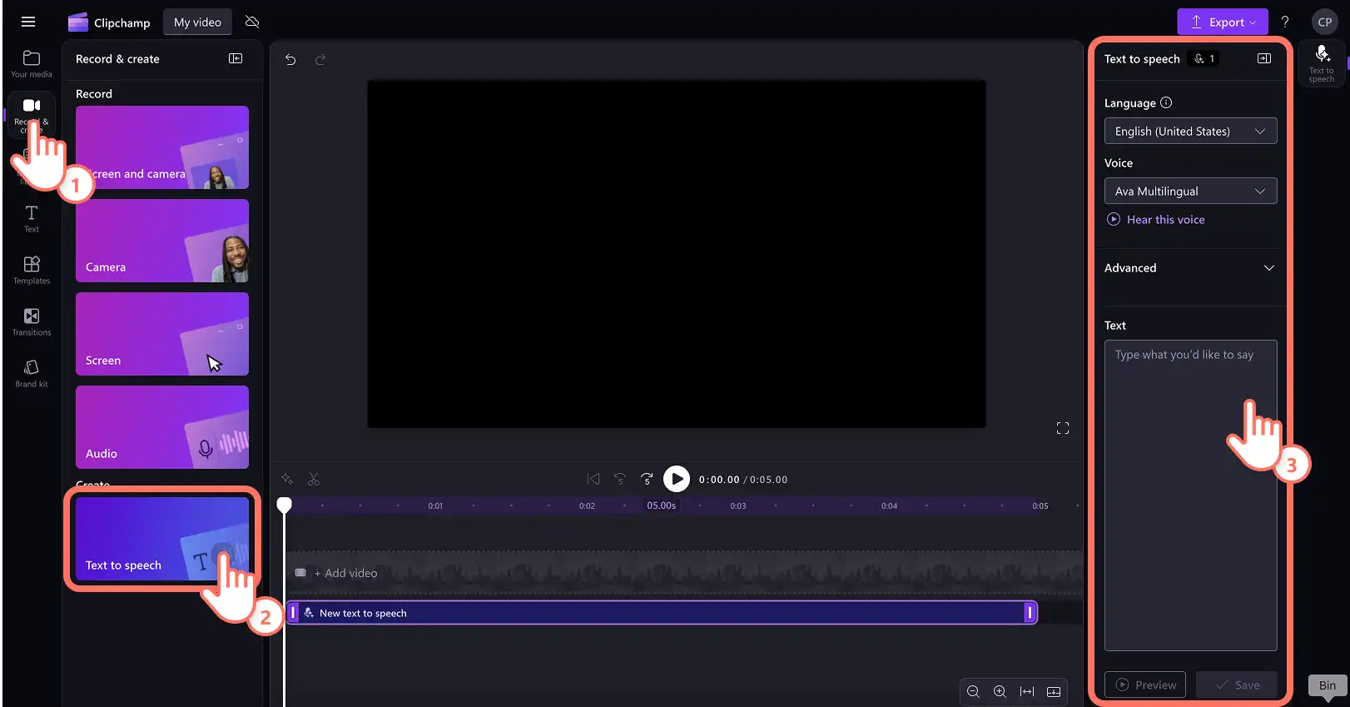The image size is (1350, 707).
Task: Click the Type what you'd like to say box
Action: coord(1190,495)
